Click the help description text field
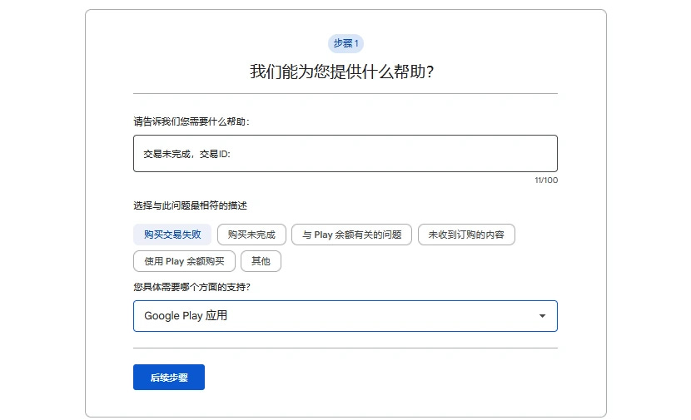The height and width of the screenshot is (420, 691). [x=345, y=153]
